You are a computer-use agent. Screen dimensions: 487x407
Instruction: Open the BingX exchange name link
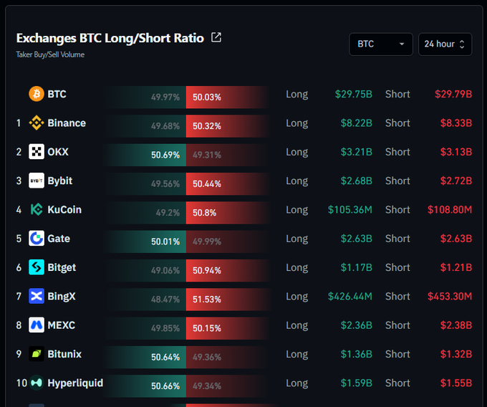tap(61, 297)
